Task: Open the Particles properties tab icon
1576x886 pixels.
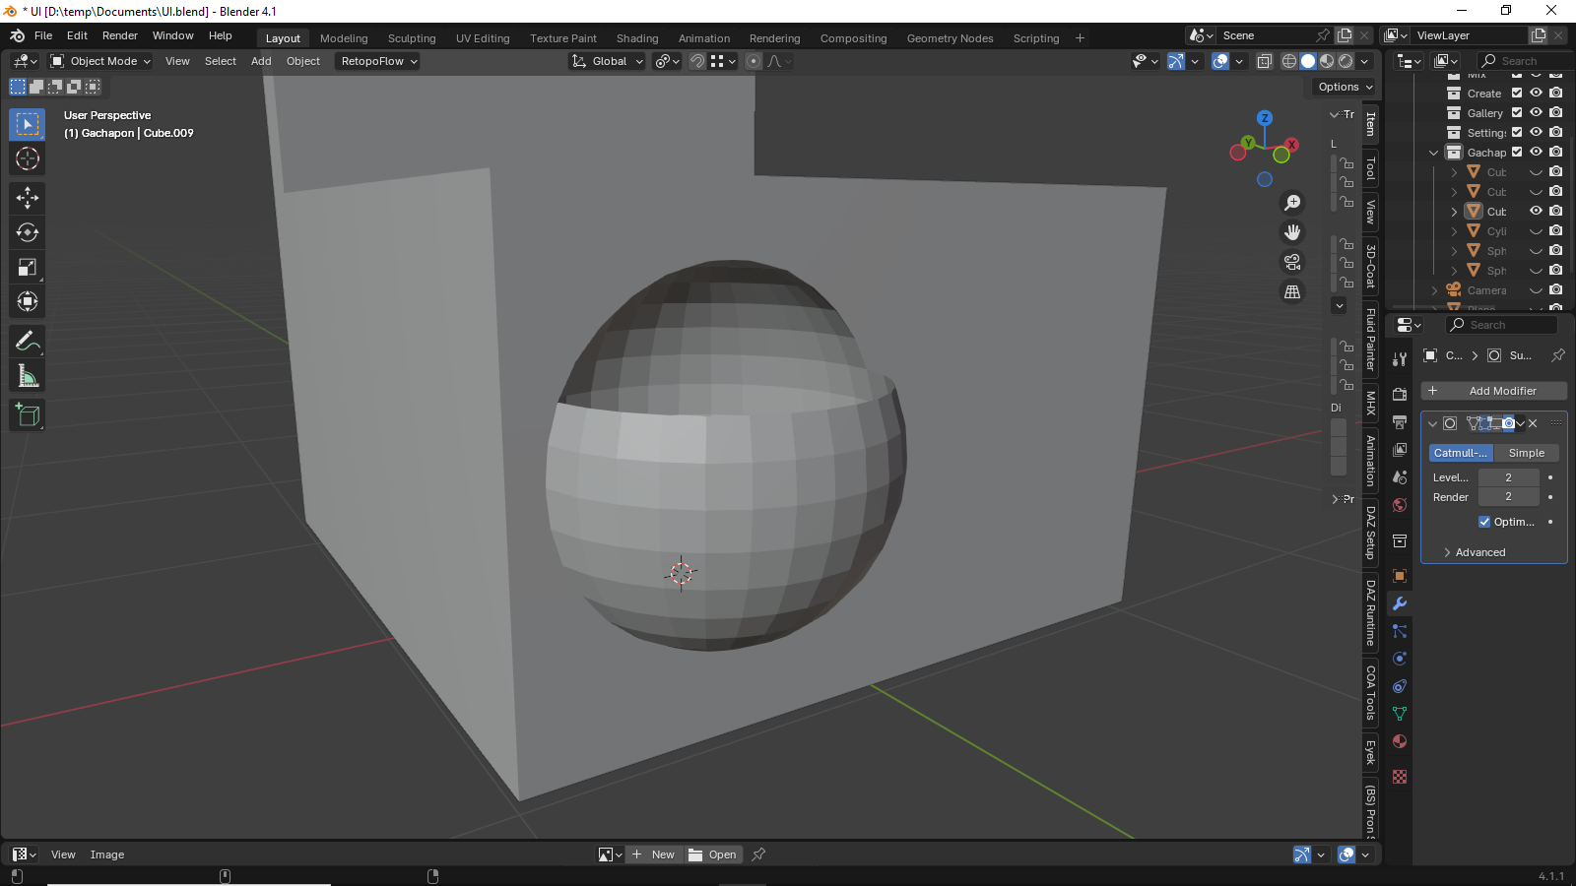Action: pyautogui.click(x=1400, y=631)
